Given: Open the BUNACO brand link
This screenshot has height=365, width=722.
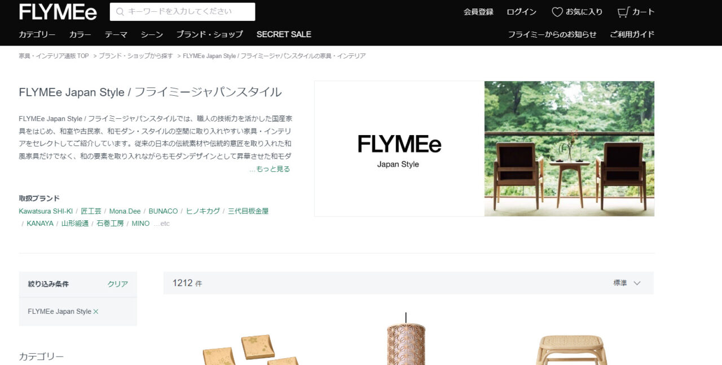Looking at the screenshot, I should (163, 211).
